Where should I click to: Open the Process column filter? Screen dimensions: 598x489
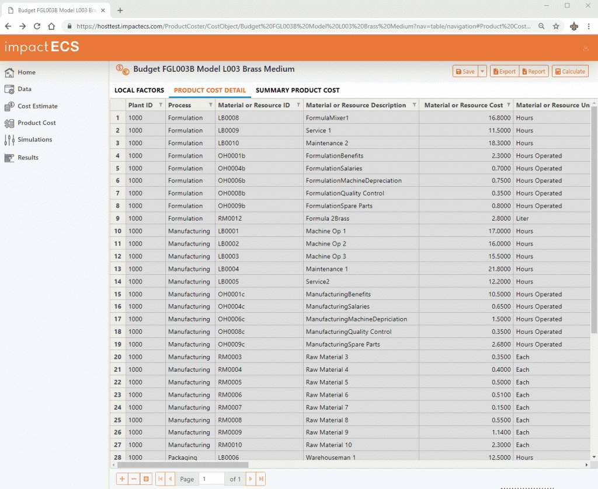pyautogui.click(x=210, y=105)
